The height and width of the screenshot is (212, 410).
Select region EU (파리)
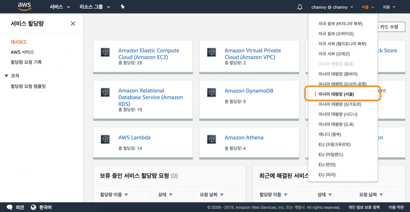point(327,175)
